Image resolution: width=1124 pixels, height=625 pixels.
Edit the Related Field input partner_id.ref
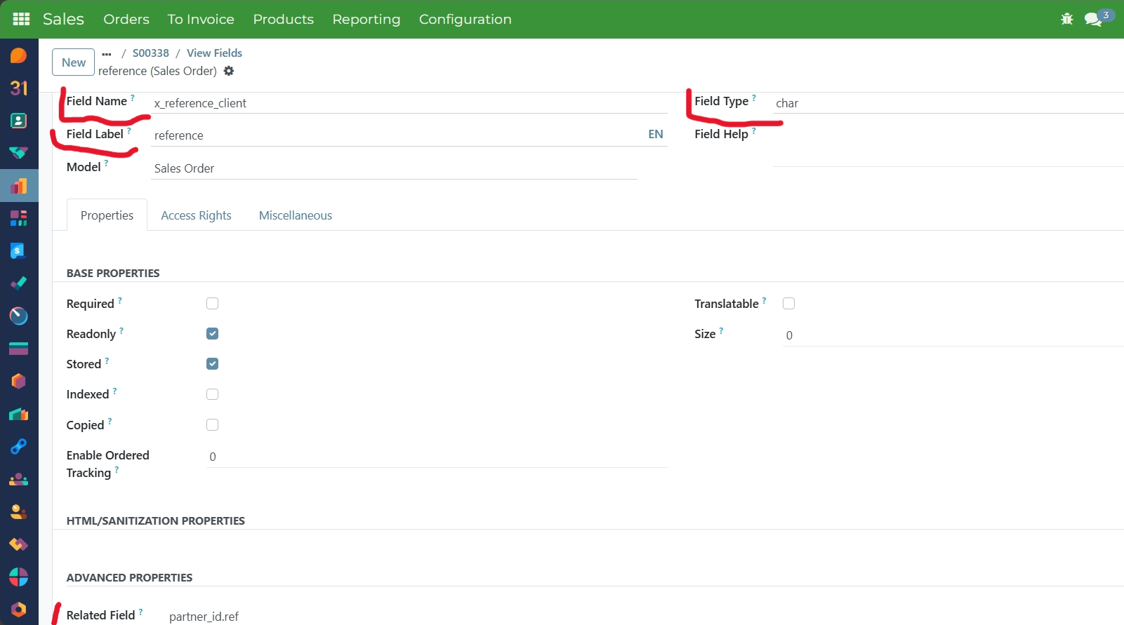(418, 617)
